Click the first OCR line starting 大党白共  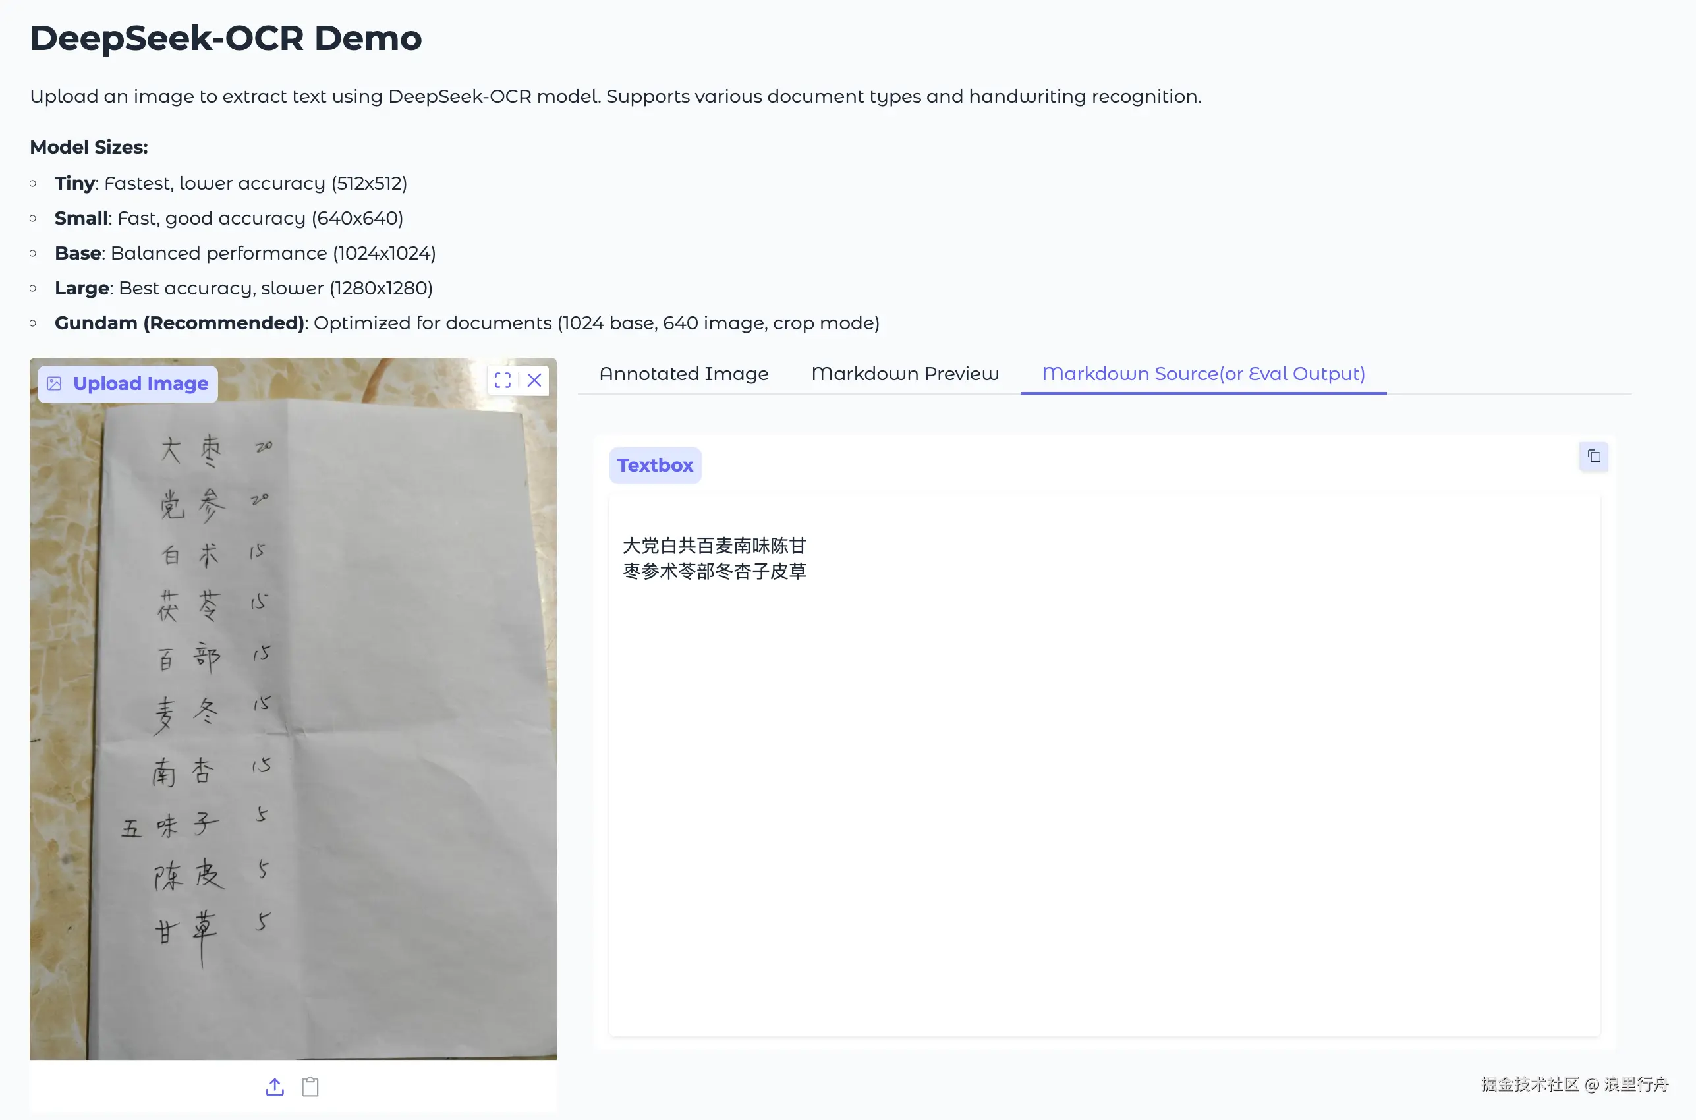pos(714,546)
